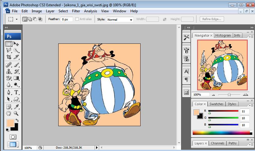The height and width of the screenshot is (151, 255).
Task: Select the Eyedropper tool
Action: tap(16, 107)
